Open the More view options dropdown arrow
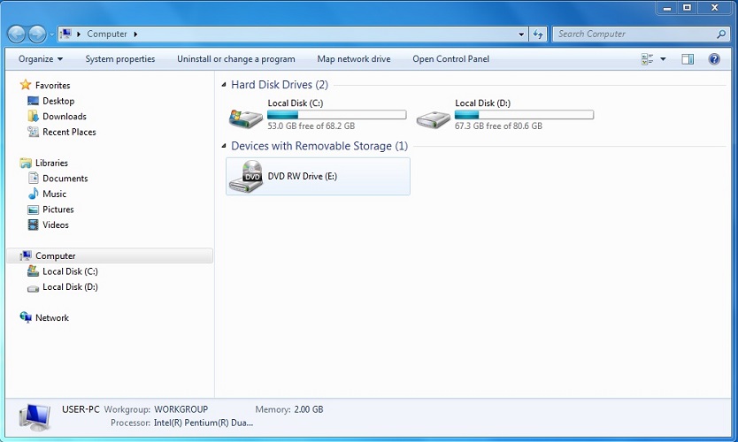738x442 pixels. point(663,58)
